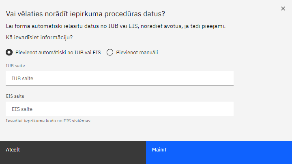Click the Atcelt button
The width and height of the screenshot is (292, 164).
click(x=73, y=153)
